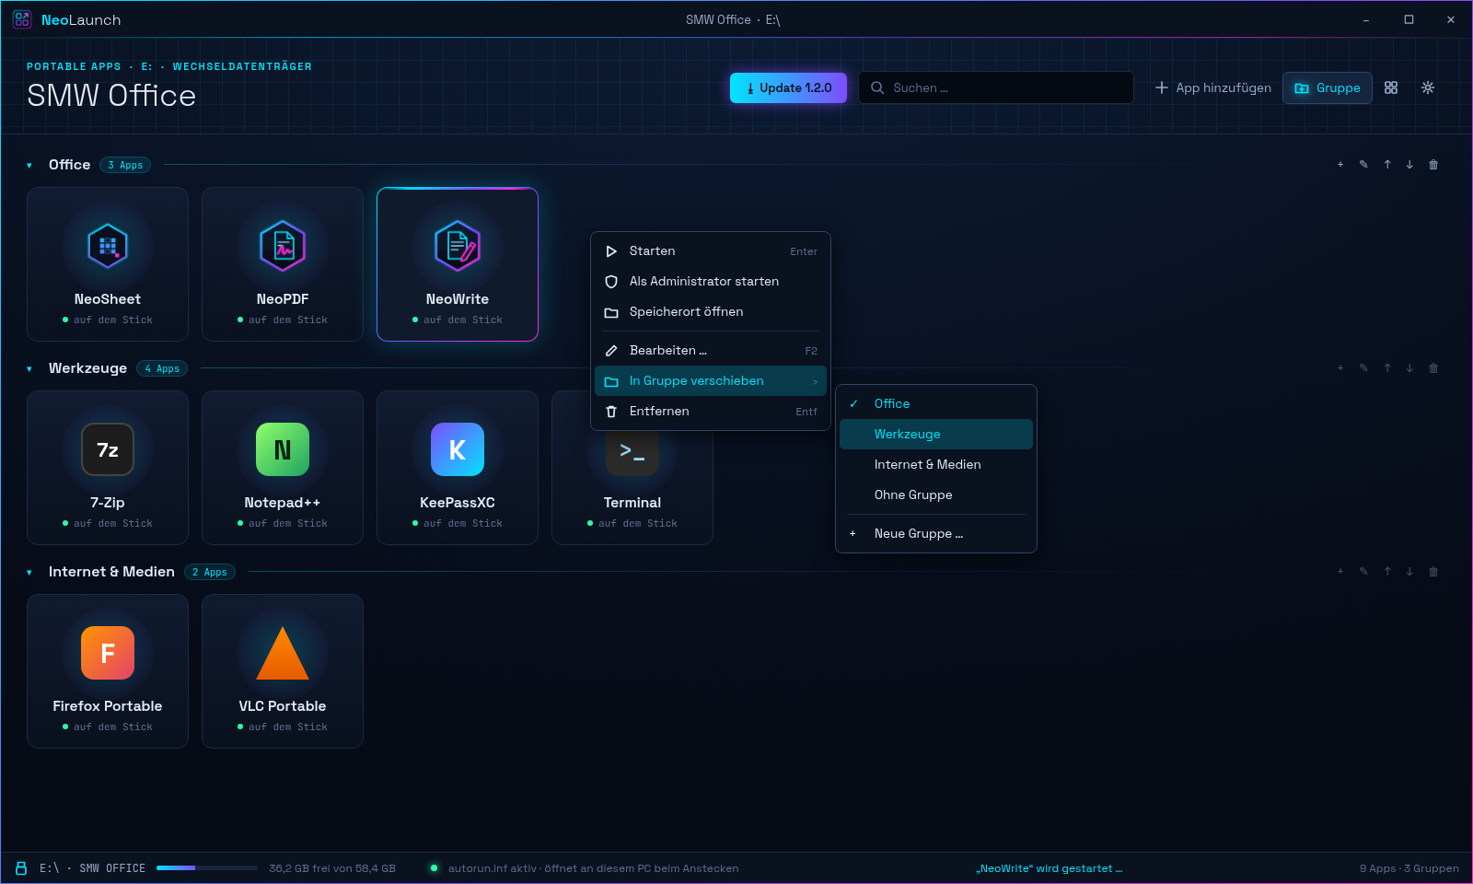Open the VLC Portable tile
This screenshot has width=1473, height=884.
pyautogui.click(x=283, y=671)
